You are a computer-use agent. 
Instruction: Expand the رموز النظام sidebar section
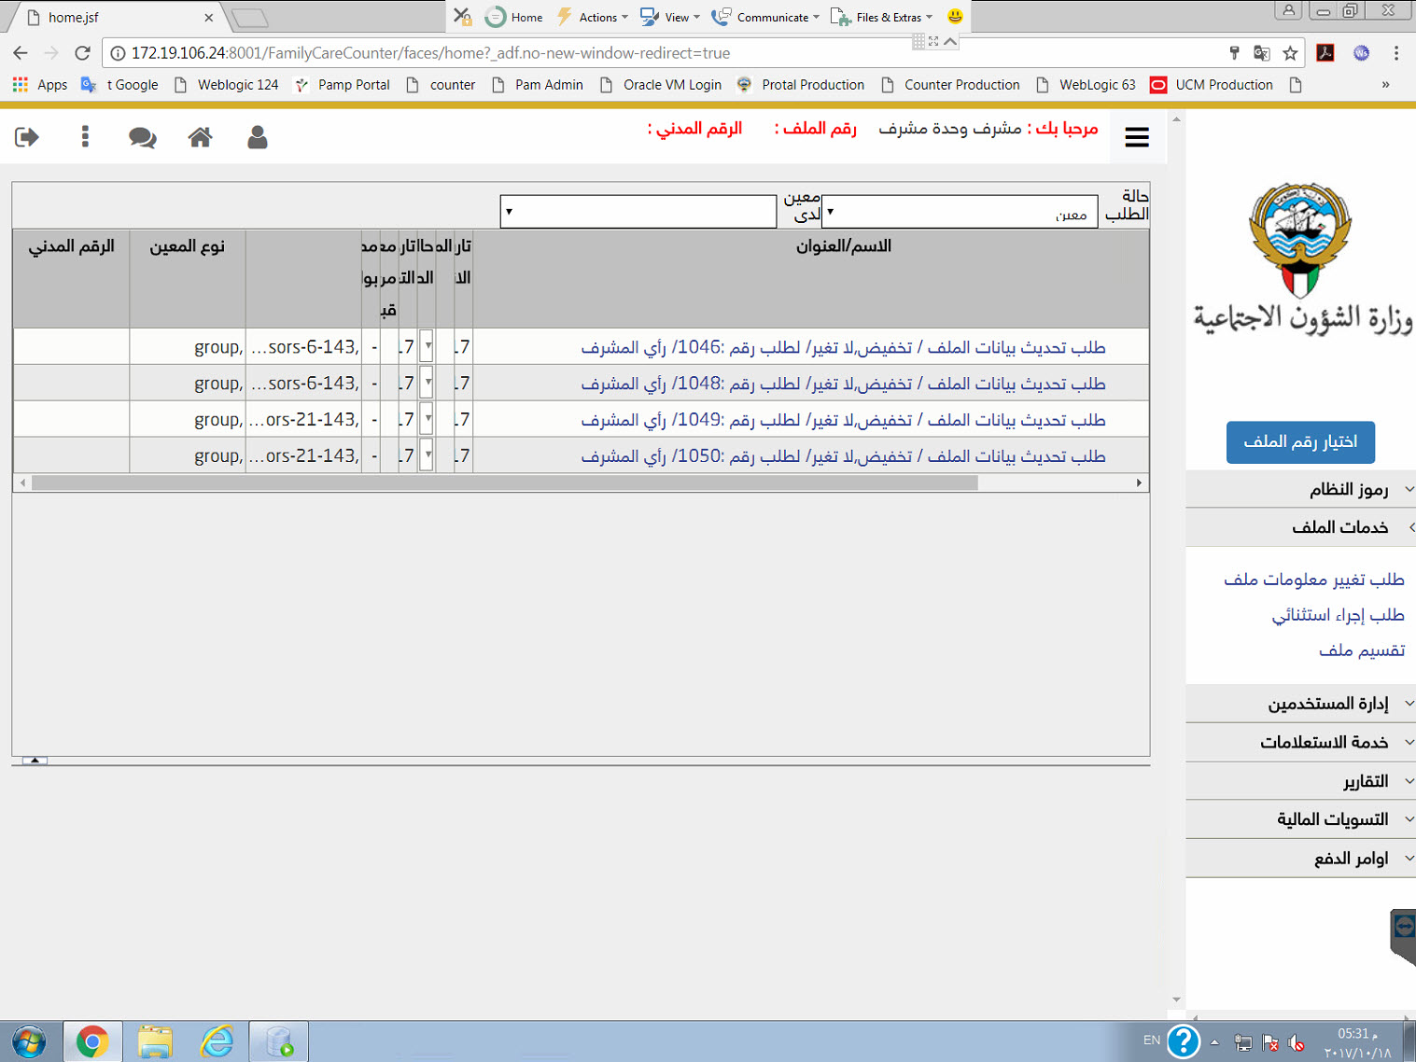(1301, 489)
